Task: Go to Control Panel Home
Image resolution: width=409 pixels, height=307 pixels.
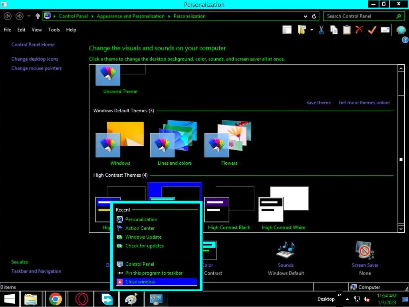Action: [x=33, y=45]
